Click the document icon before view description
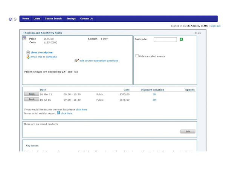226x169 pixels. tap(28, 53)
